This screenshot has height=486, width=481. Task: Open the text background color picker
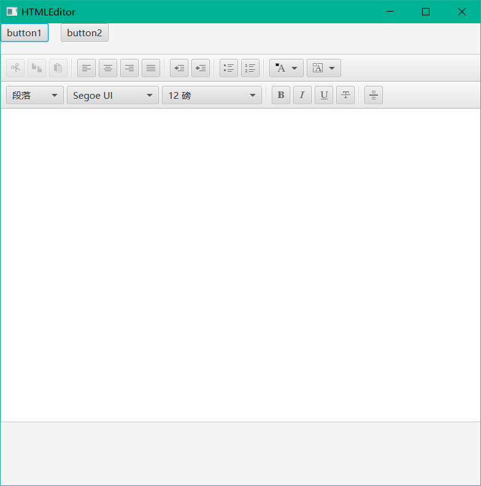tap(324, 68)
